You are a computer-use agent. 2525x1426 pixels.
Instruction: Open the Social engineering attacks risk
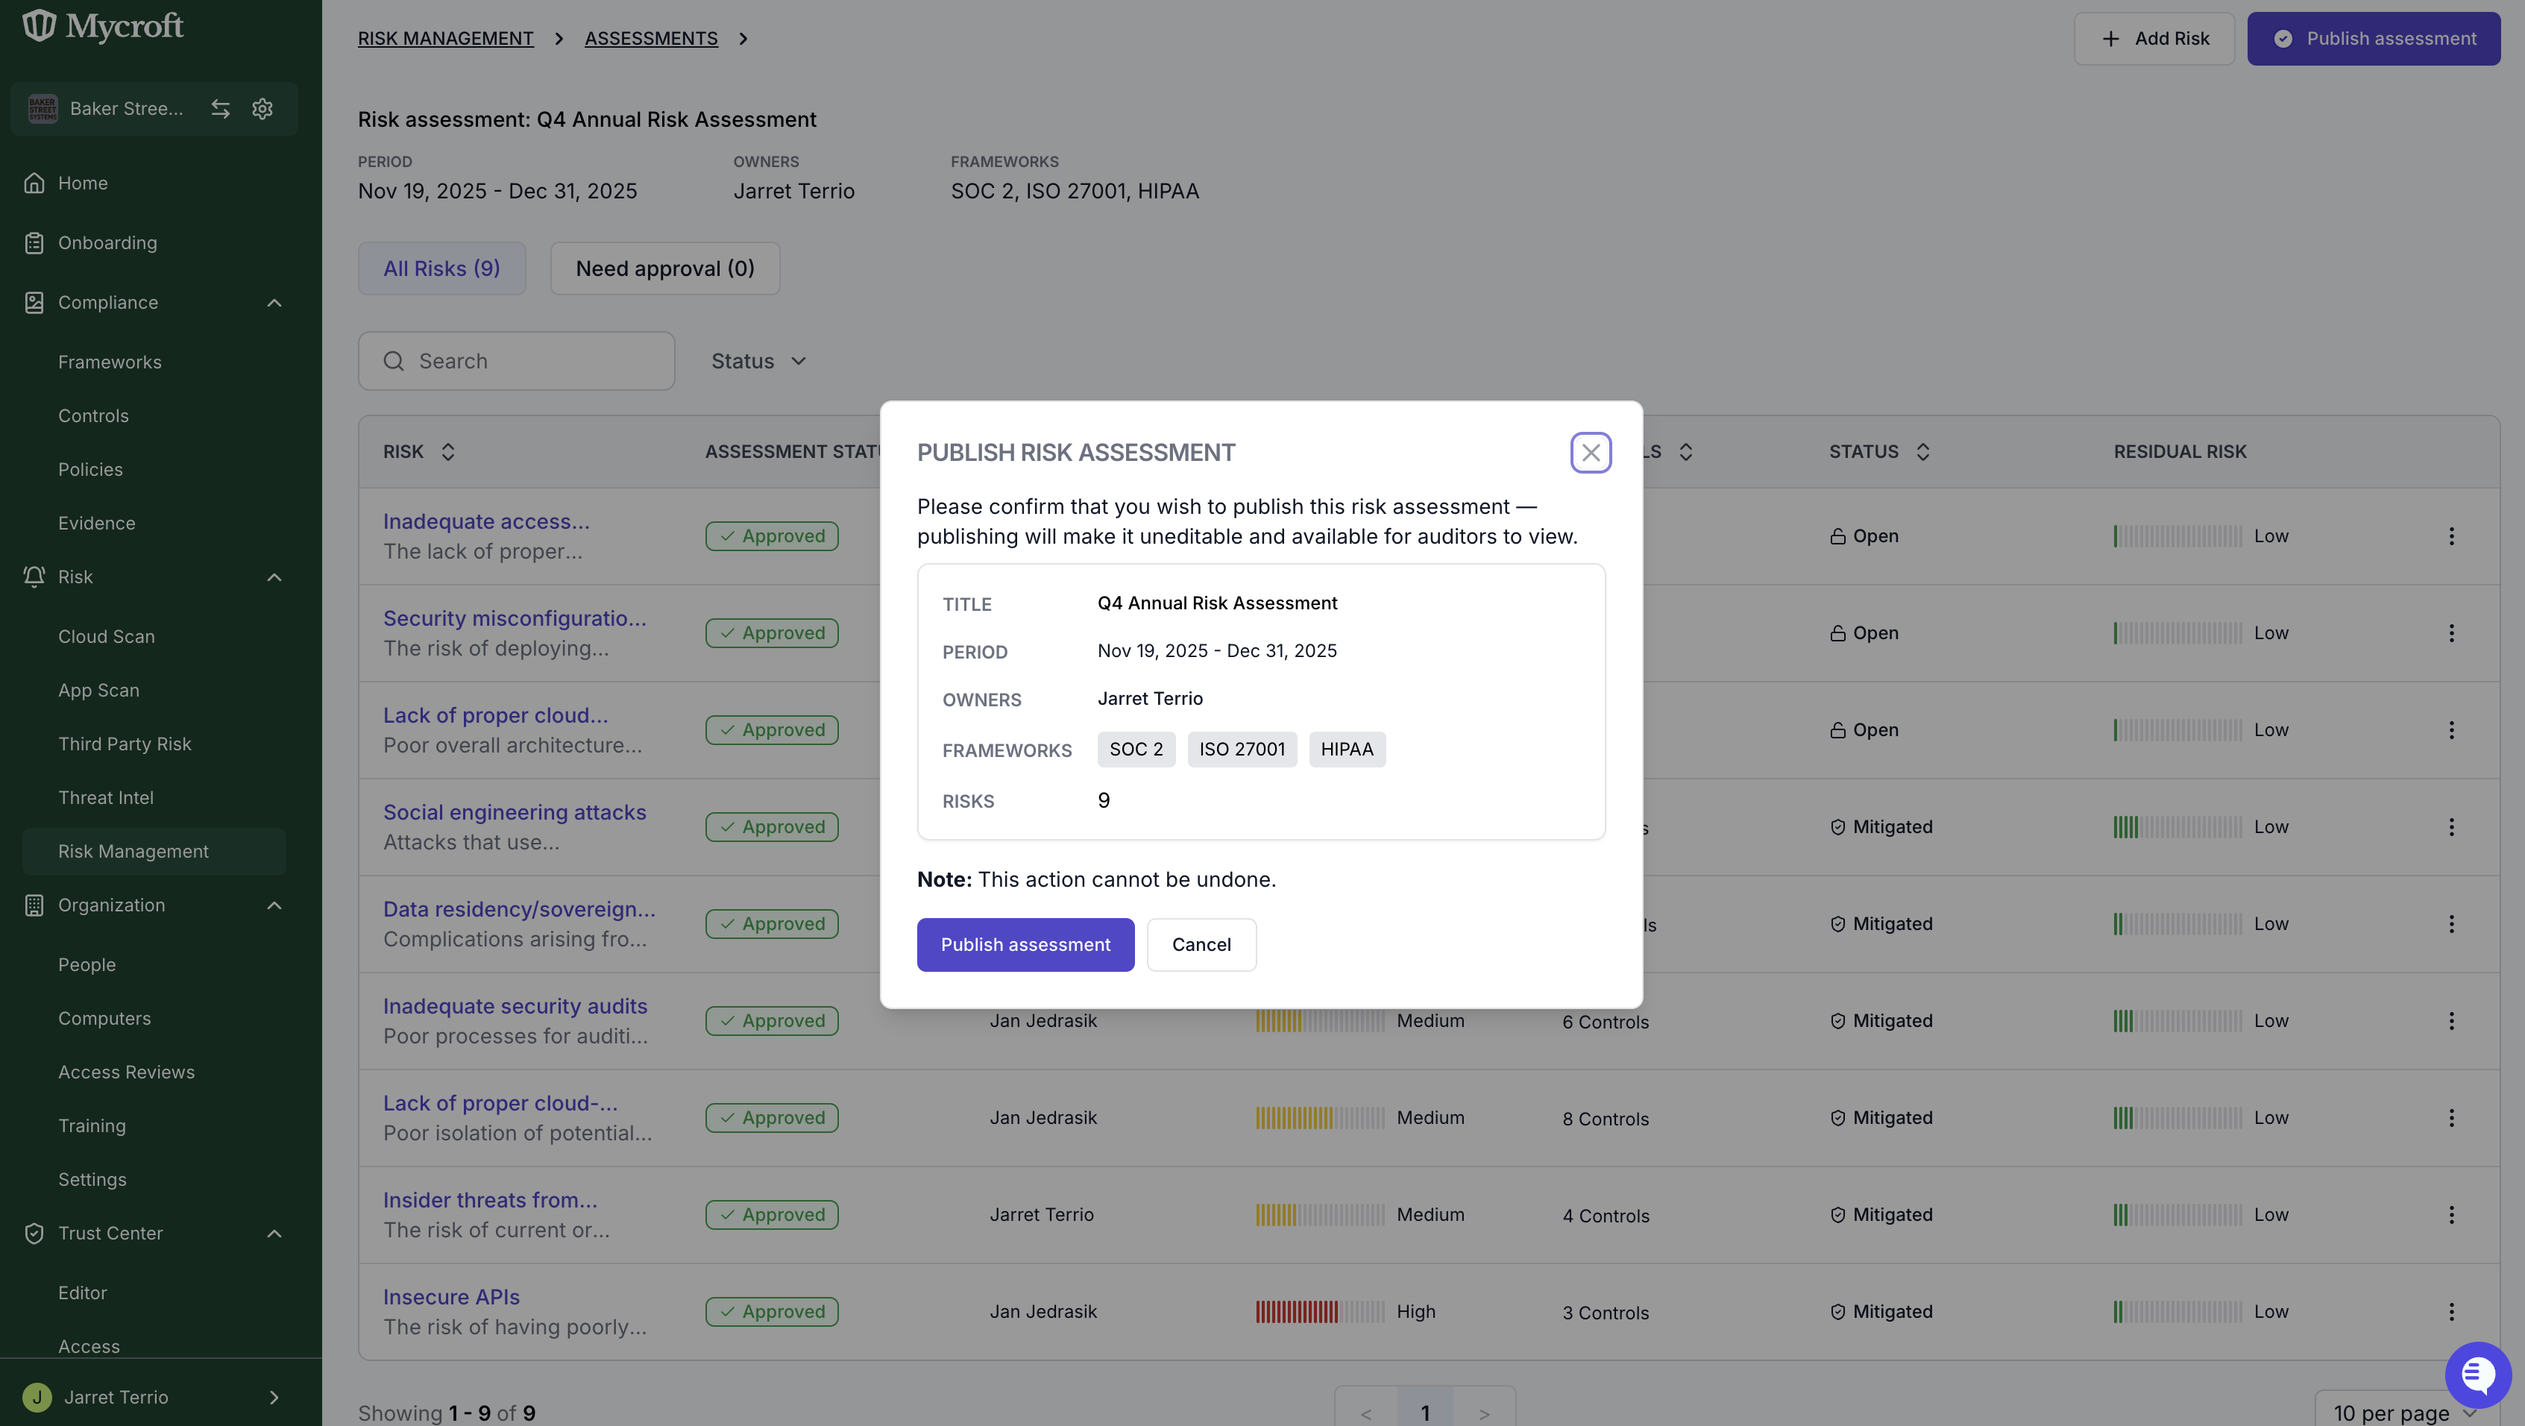[515, 812]
